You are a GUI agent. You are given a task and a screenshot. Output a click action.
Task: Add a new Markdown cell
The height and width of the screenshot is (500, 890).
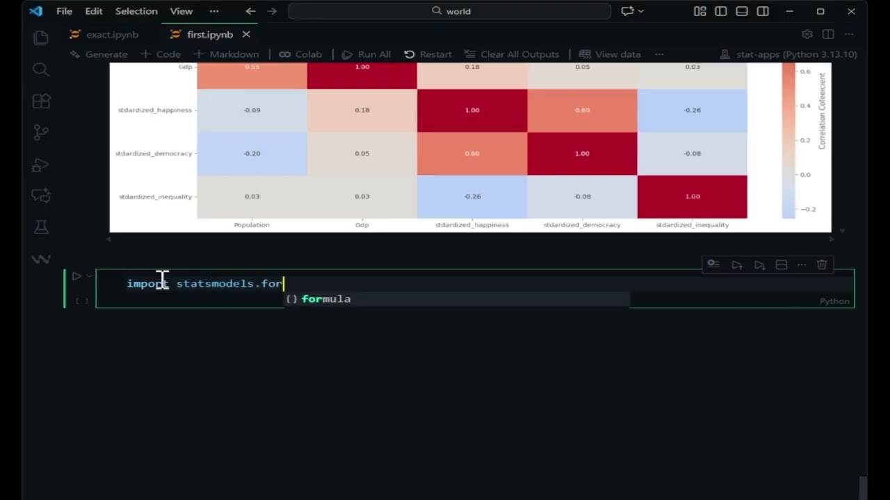point(227,54)
